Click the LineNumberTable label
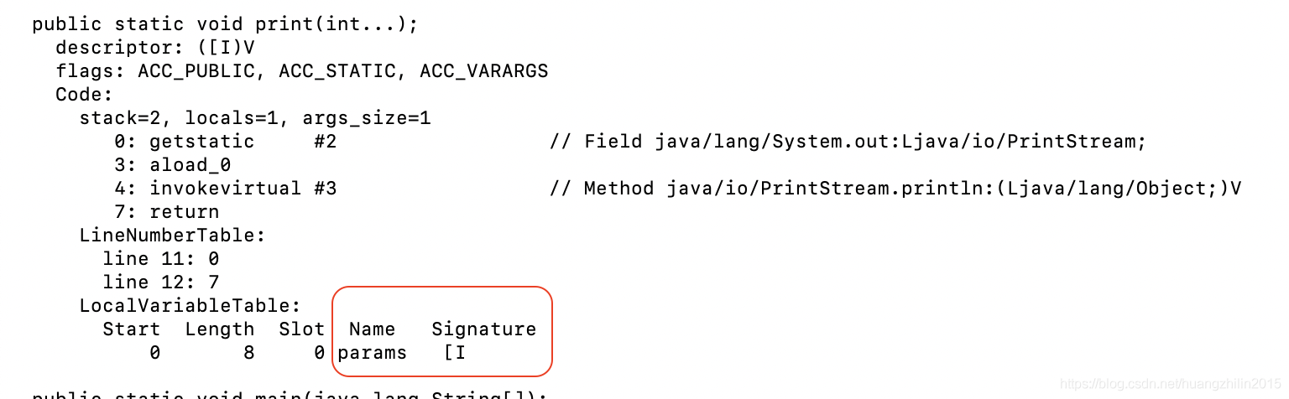This screenshot has height=399, width=1289. [172, 236]
